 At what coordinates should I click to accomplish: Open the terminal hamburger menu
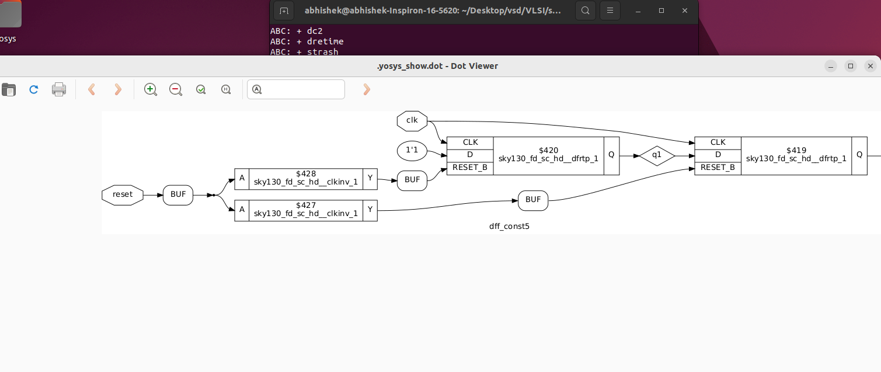pos(610,11)
